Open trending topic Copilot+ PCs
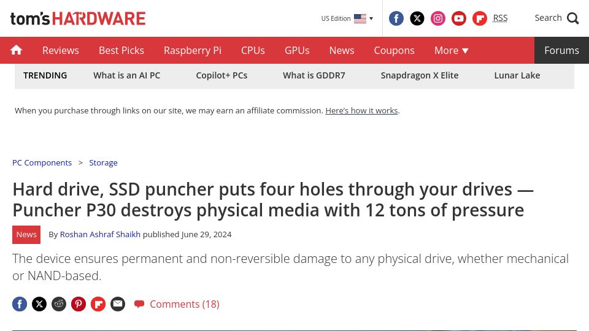The height and width of the screenshot is (331, 589). (221, 75)
